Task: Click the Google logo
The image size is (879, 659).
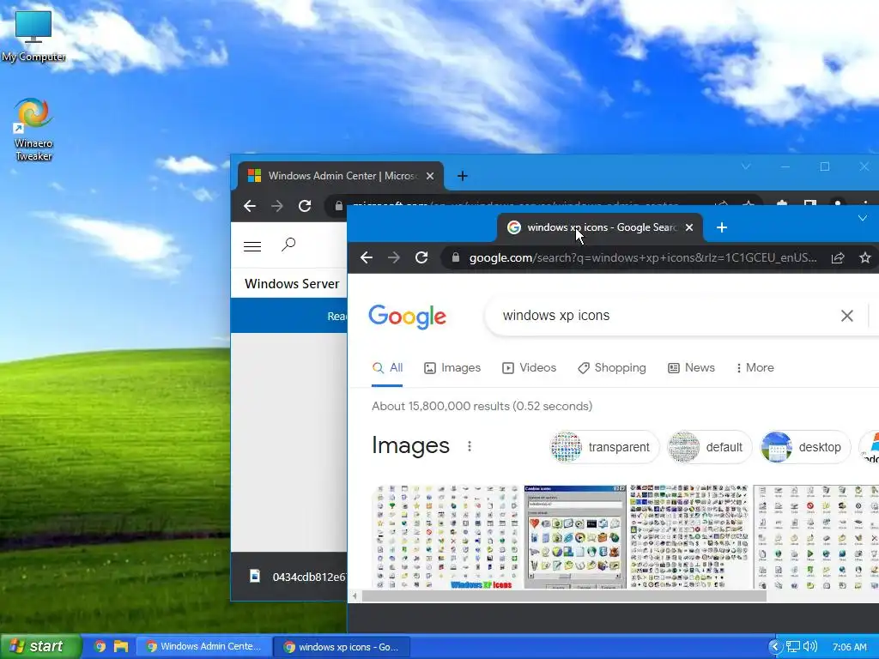Action: coord(408,316)
